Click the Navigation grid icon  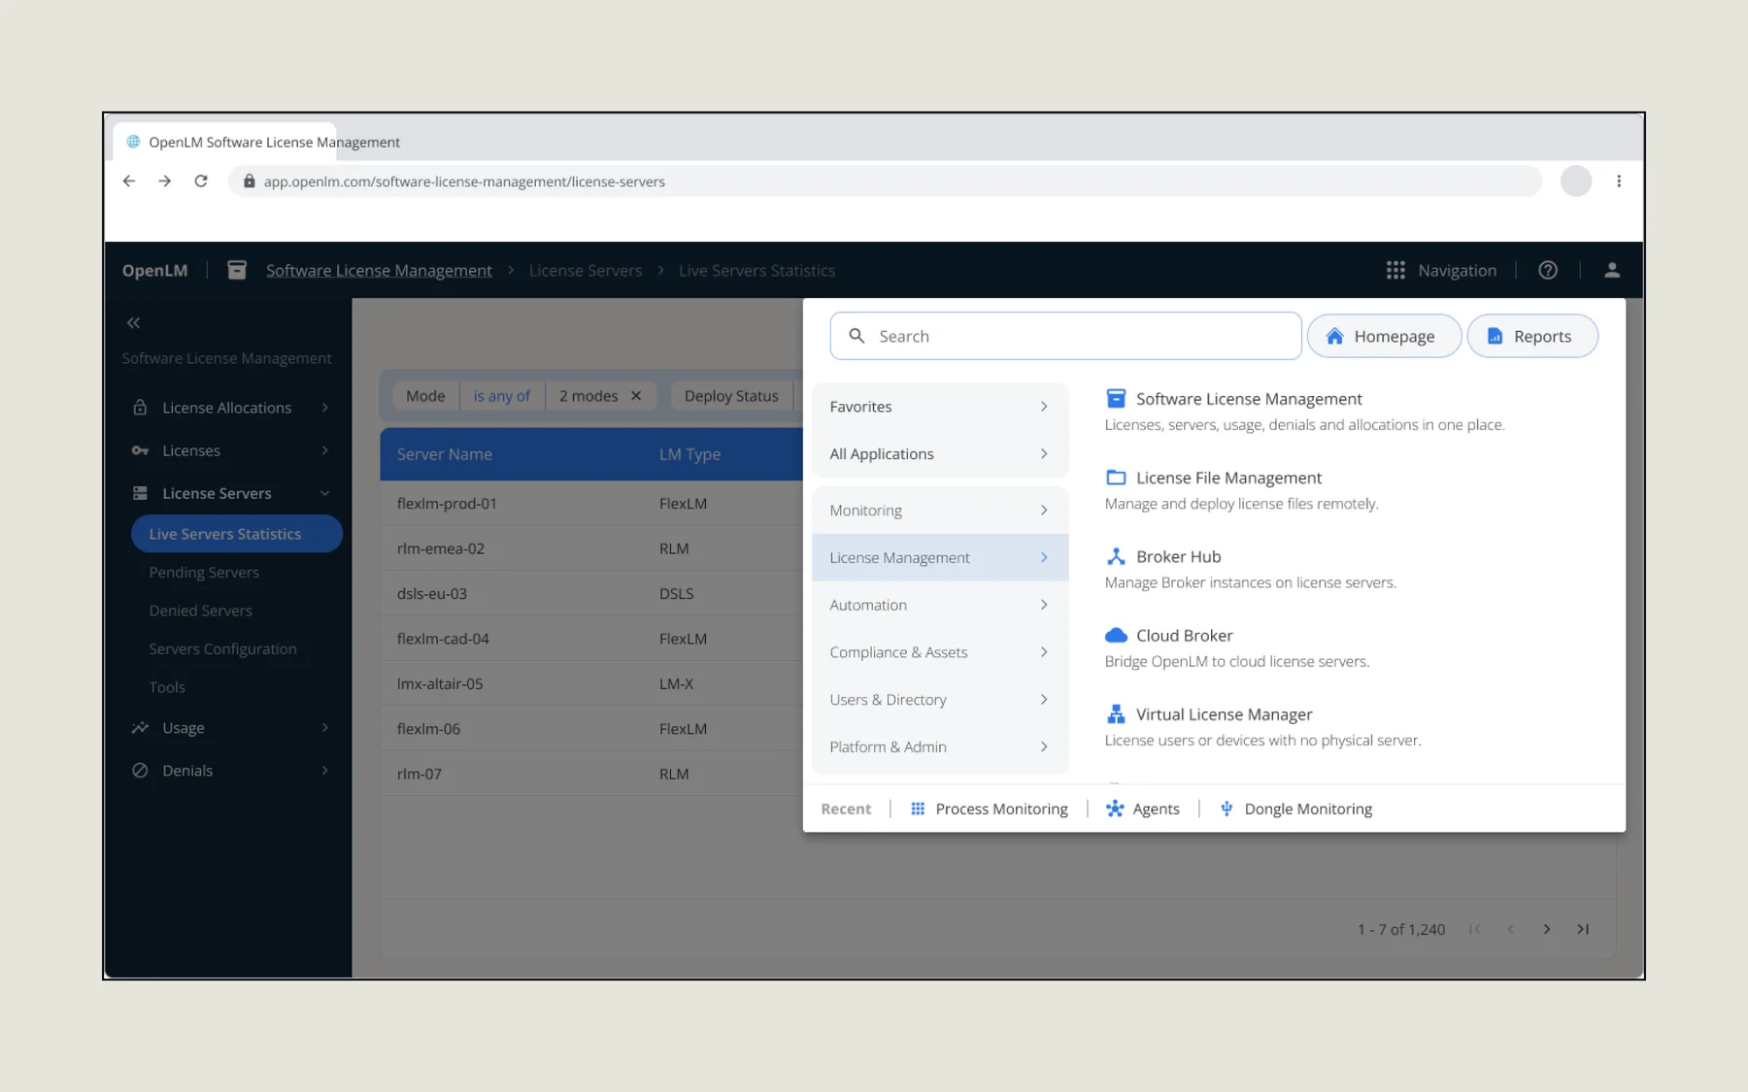(1395, 271)
